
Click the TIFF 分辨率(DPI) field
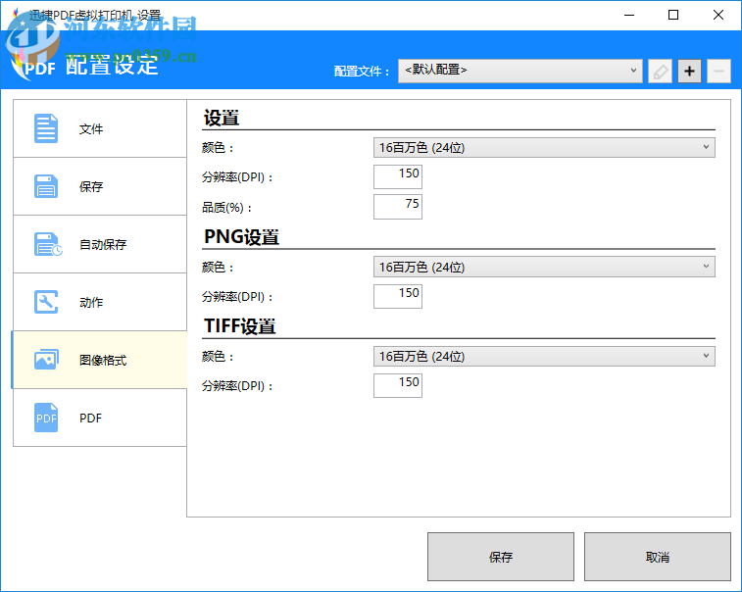pyautogui.click(x=398, y=385)
